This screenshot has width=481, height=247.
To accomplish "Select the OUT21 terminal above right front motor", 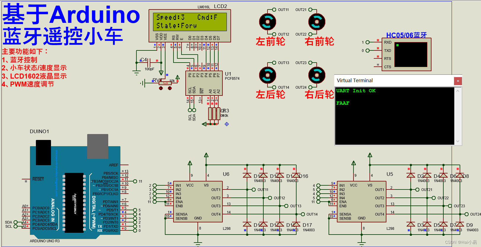I will [310, 10].
